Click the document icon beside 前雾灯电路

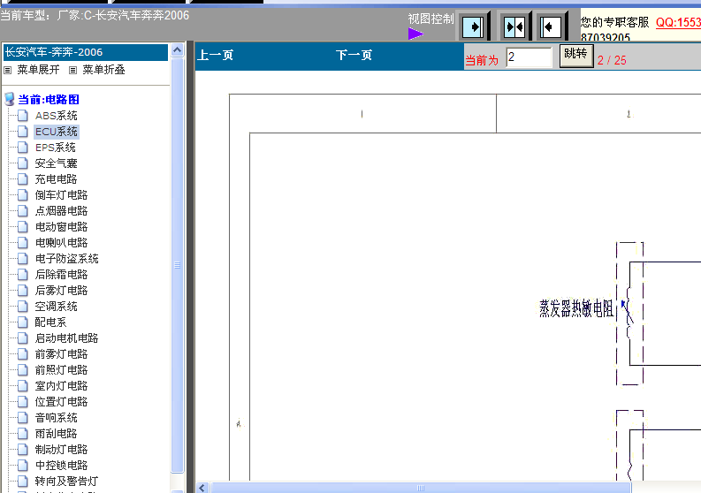(x=23, y=354)
